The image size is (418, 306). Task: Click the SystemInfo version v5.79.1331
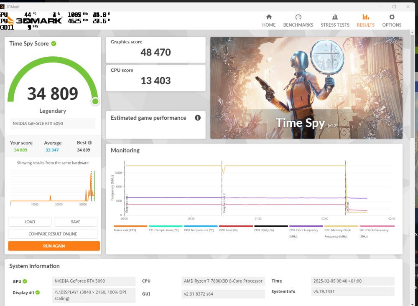[x=352, y=292]
